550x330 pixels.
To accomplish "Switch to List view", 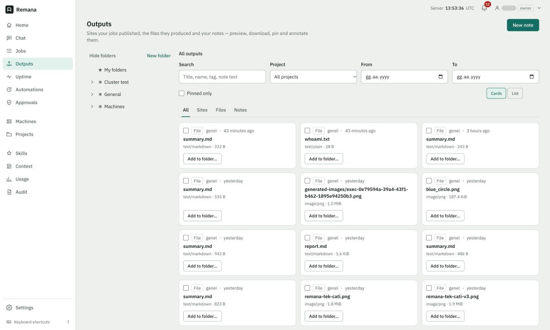I will click(x=515, y=93).
